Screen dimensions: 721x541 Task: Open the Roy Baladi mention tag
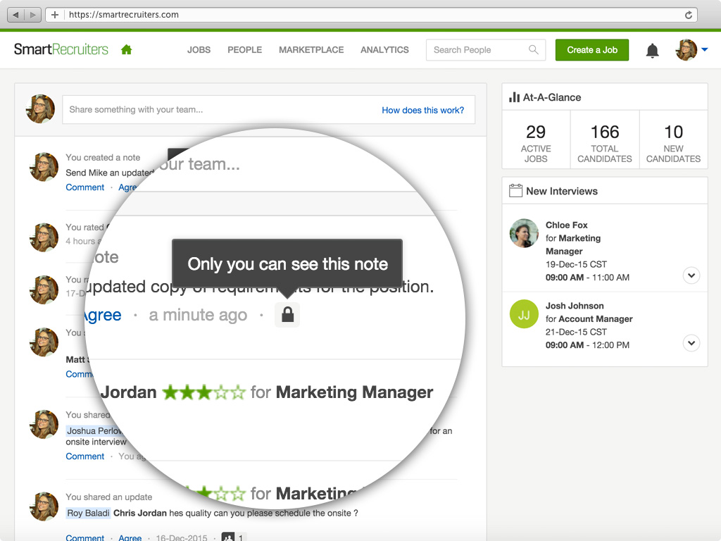(88, 513)
